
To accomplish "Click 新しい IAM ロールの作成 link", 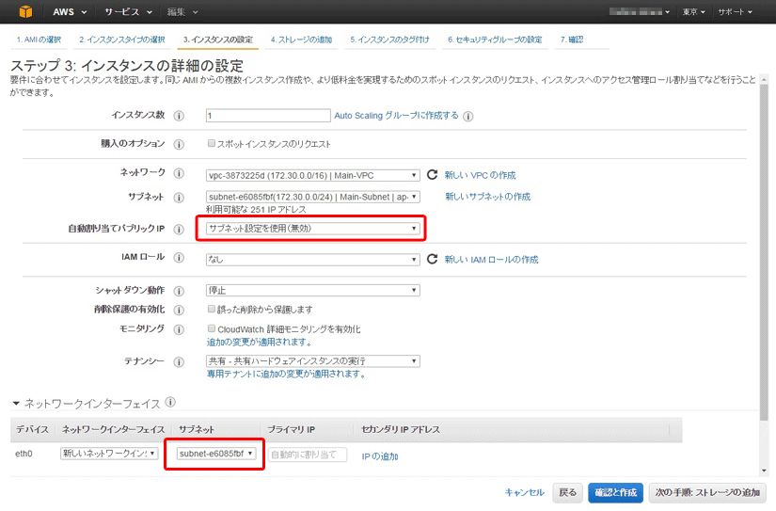I will pyautogui.click(x=491, y=260).
